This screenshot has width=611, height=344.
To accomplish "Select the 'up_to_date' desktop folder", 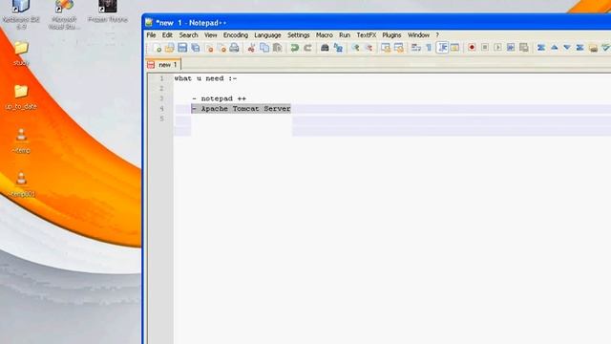I will (x=21, y=97).
